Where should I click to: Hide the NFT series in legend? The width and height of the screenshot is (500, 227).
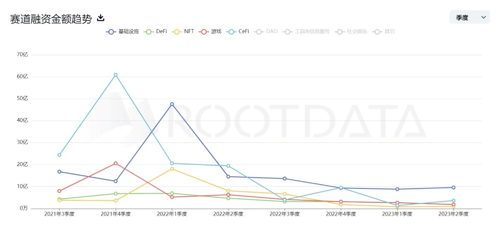click(x=184, y=31)
